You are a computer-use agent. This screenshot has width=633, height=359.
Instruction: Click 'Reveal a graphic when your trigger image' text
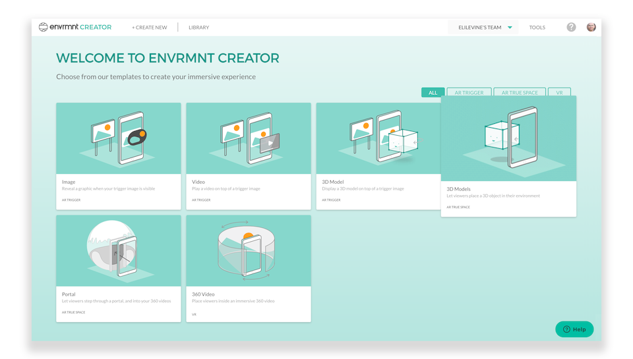point(108,189)
